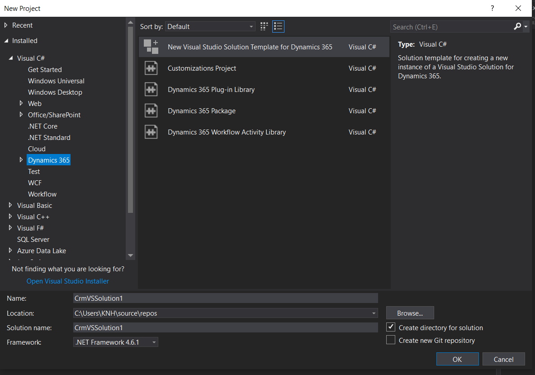Select Dynamics 365 category
535x375 pixels.
(x=49, y=160)
